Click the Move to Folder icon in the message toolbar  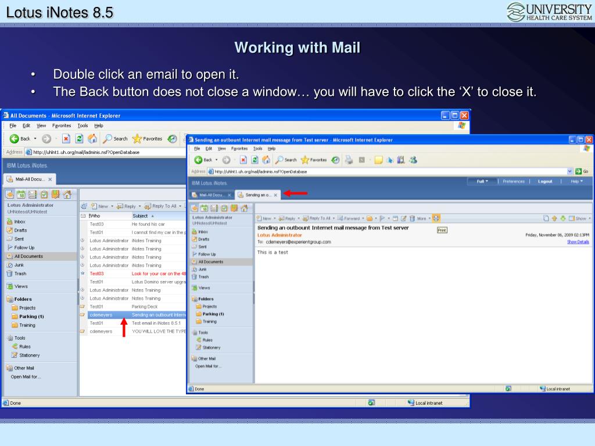pyautogui.click(x=370, y=218)
